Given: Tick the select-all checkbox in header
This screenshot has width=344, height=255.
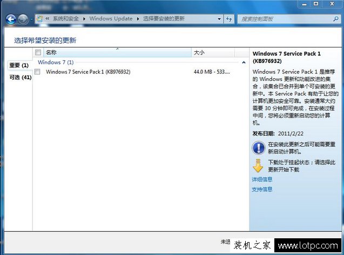Looking at the screenshot, I should 38,53.
